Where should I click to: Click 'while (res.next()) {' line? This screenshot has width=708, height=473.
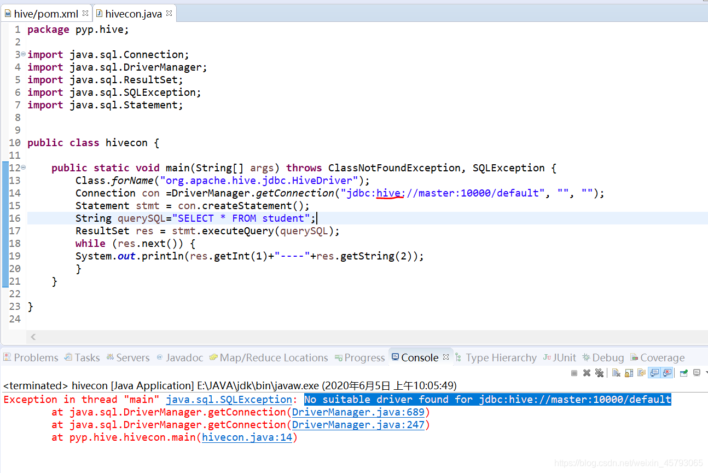pyautogui.click(x=136, y=244)
